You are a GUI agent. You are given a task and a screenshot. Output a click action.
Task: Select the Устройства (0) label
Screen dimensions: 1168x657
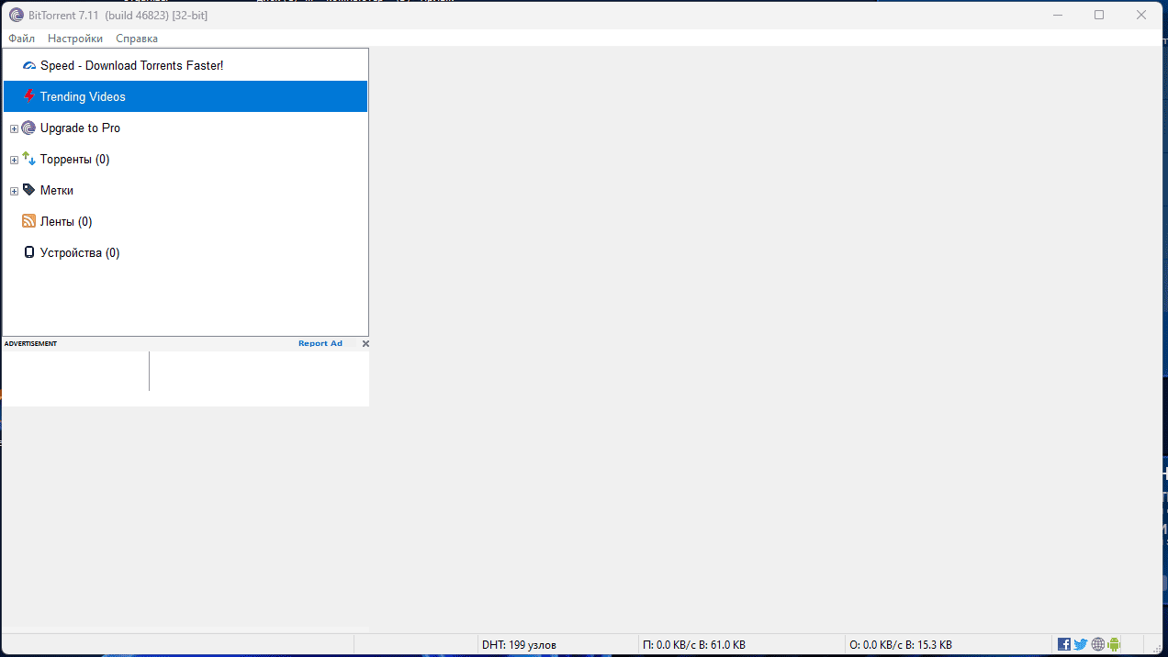tap(80, 252)
